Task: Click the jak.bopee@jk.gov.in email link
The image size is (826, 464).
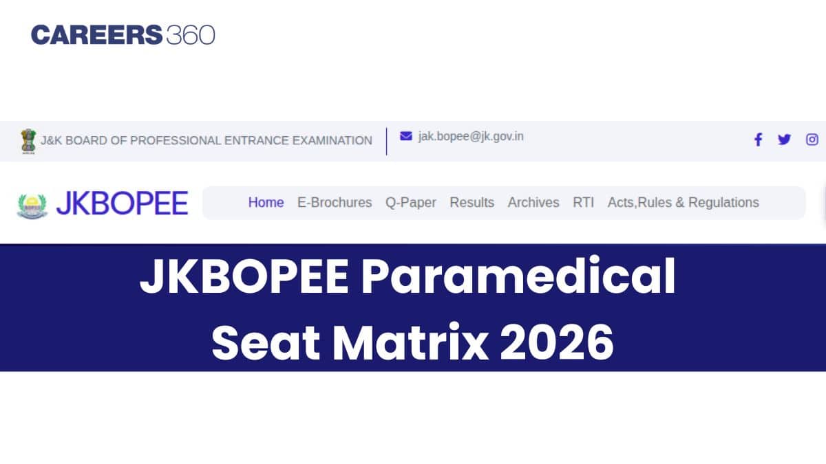Action: click(471, 136)
